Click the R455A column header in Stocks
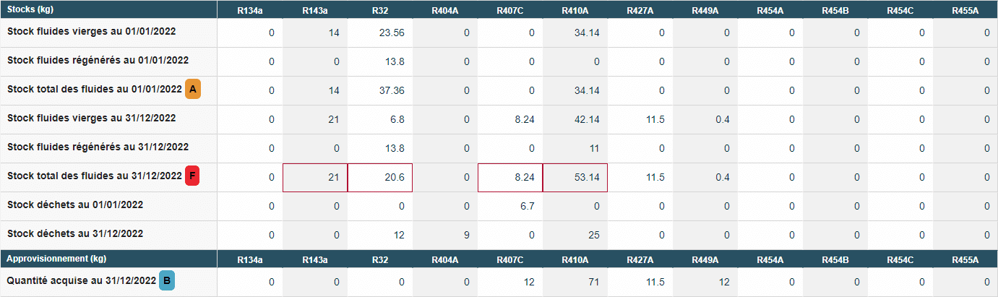 coord(965,10)
